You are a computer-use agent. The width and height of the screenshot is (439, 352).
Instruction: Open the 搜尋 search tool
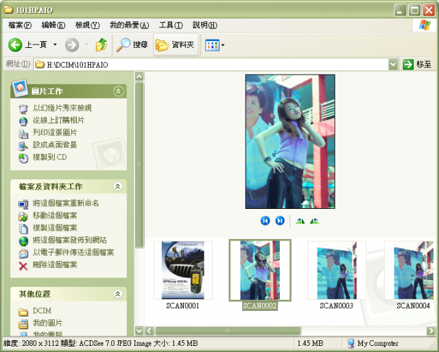click(132, 45)
